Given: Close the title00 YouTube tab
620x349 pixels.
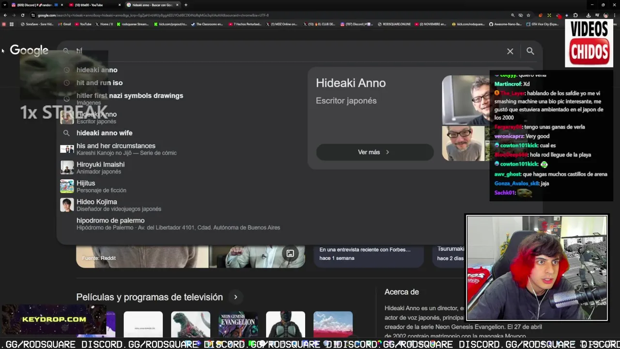Looking at the screenshot, I should click(x=119, y=5).
